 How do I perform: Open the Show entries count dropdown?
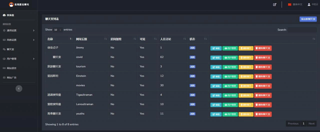(x=58, y=30)
